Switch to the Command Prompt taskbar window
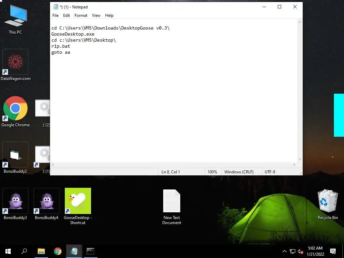344x258 pixels. [x=90, y=251]
